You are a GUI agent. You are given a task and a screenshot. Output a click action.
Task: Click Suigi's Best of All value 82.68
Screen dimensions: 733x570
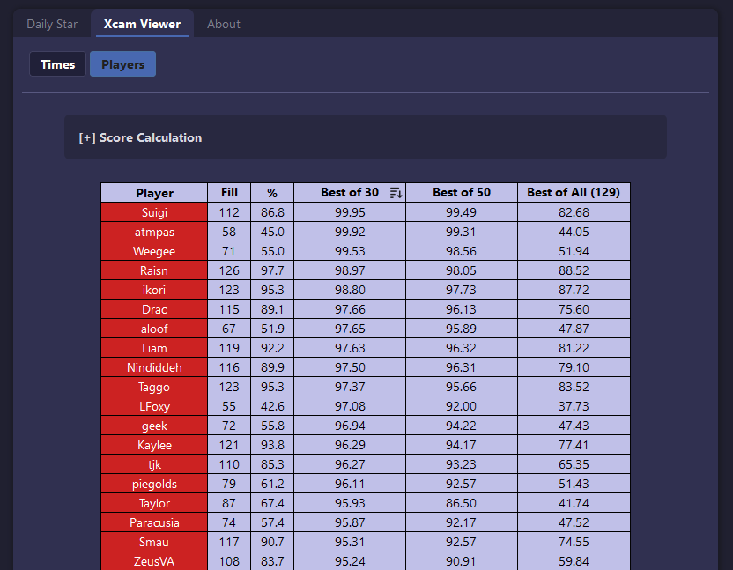pyautogui.click(x=574, y=212)
